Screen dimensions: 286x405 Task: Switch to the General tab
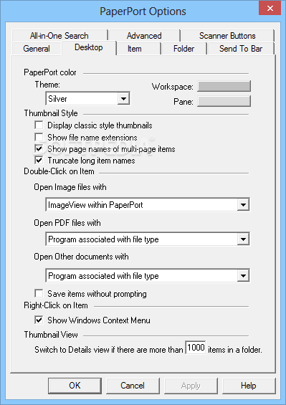click(x=37, y=49)
